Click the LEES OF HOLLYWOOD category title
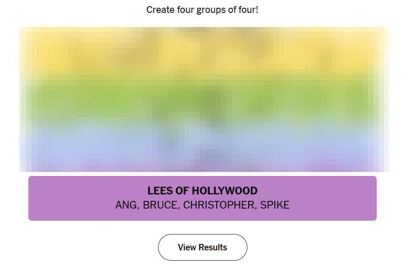Viewport: 405px width, 271px height. (x=202, y=191)
